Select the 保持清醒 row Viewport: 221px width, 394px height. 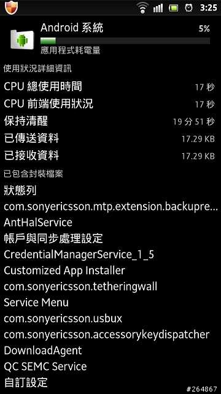click(x=110, y=121)
